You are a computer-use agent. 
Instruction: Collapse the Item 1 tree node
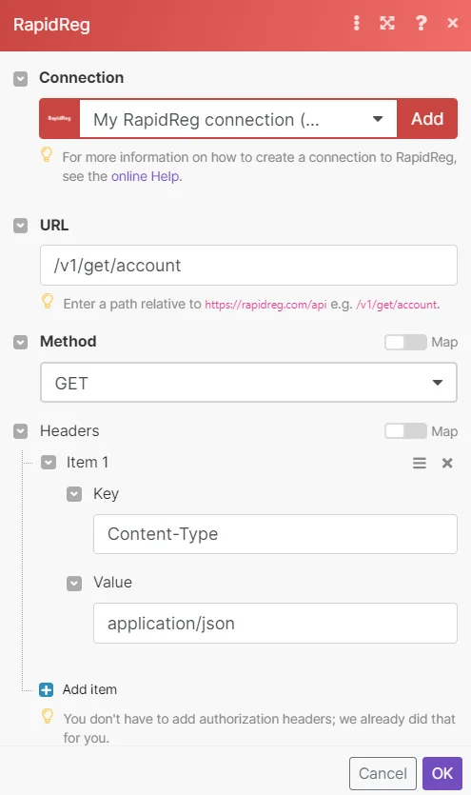pos(49,463)
